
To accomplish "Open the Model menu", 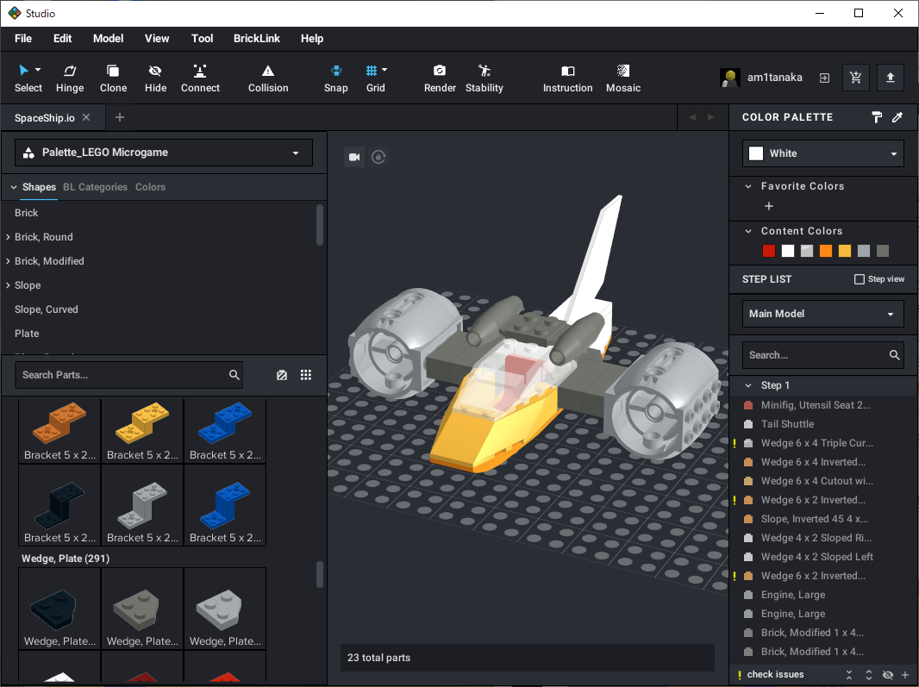I will point(108,39).
